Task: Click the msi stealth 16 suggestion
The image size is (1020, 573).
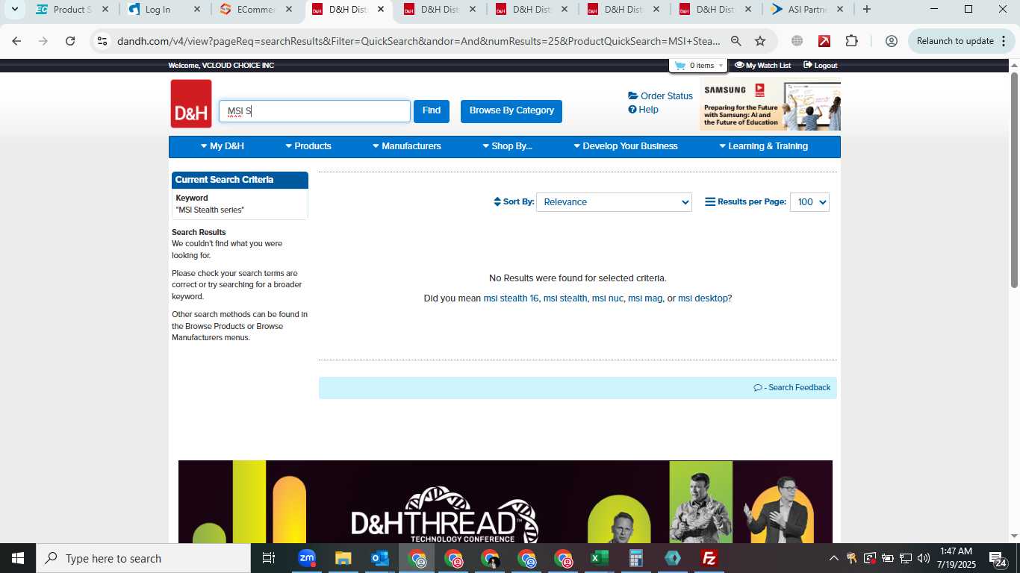Action: [x=511, y=298]
